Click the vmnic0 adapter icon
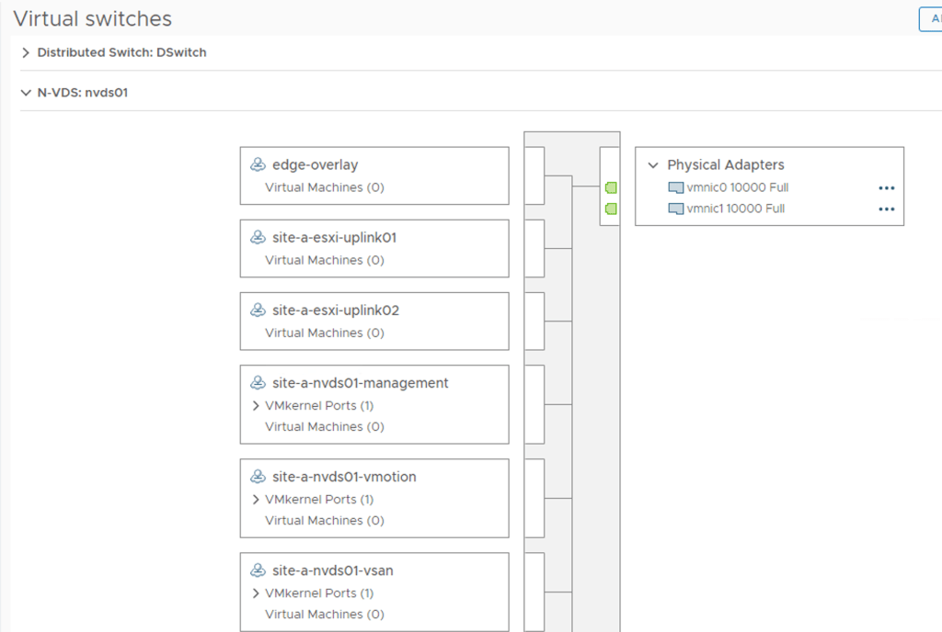Viewport: 942px width, 632px height. pos(676,187)
